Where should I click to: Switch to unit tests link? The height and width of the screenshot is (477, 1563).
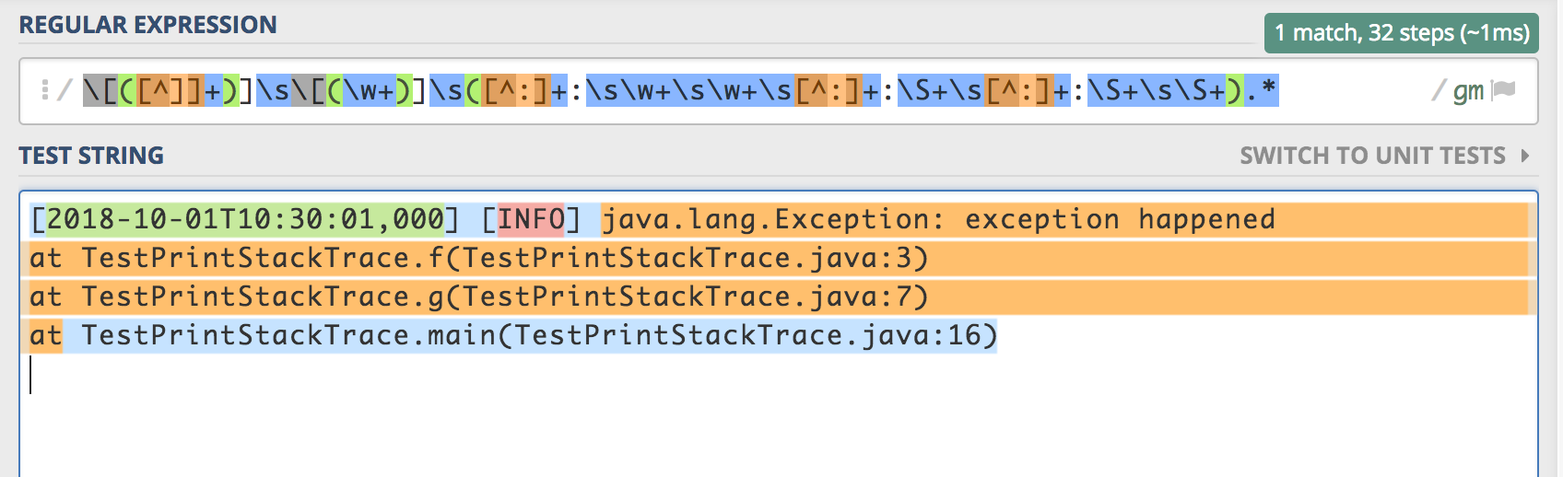pyautogui.click(x=1372, y=156)
